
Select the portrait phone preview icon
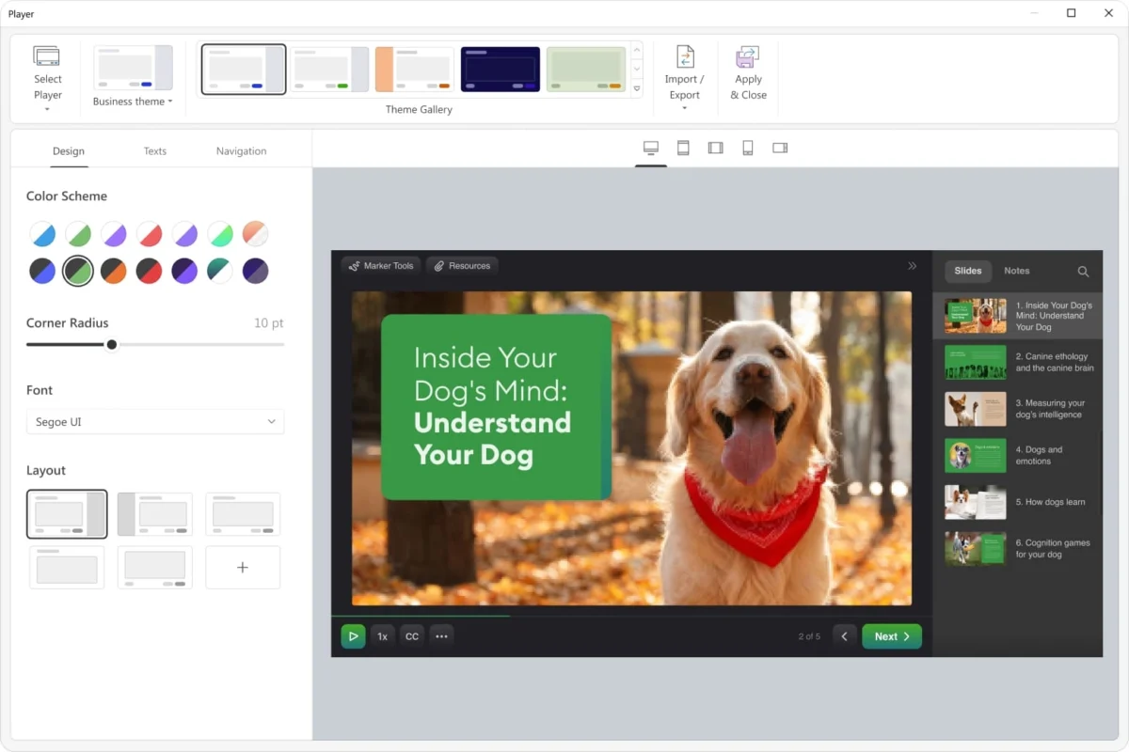tap(748, 148)
